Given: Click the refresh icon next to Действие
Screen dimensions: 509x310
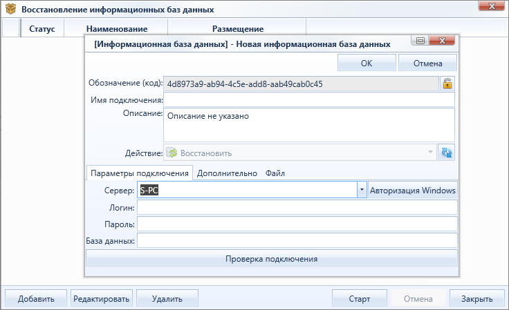Looking at the screenshot, I should pos(446,153).
